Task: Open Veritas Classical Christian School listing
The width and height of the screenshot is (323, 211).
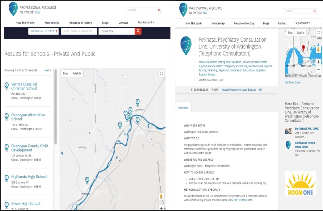Action: [24, 86]
